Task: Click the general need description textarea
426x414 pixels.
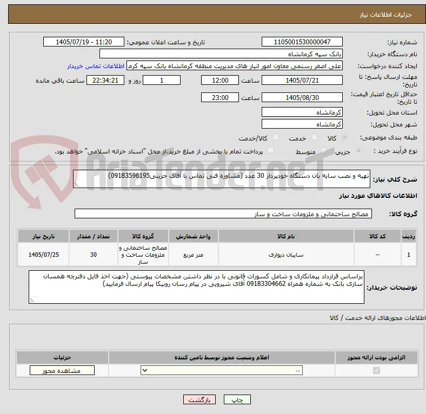Action: click(222, 179)
